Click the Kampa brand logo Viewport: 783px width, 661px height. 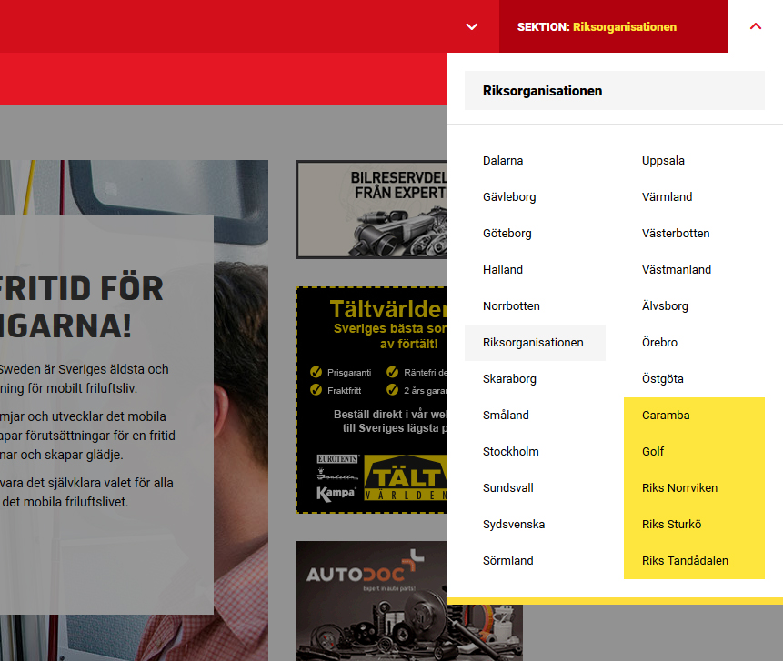point(336,494)
